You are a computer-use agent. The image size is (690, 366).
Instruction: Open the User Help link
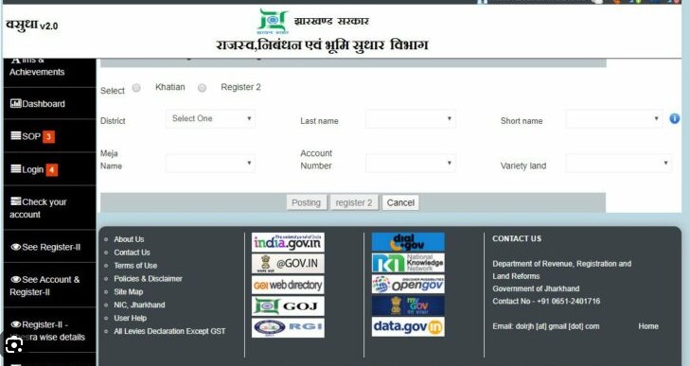tap(131, 318)
